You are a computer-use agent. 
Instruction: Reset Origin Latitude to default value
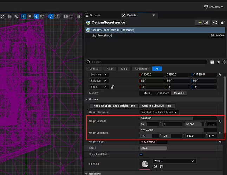pos(220,121)
